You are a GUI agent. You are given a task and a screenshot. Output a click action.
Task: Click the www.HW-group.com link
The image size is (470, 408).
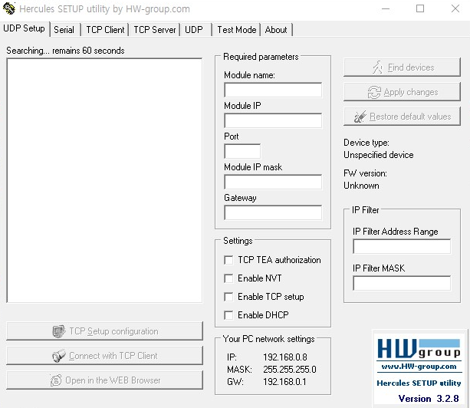(419, 367)
